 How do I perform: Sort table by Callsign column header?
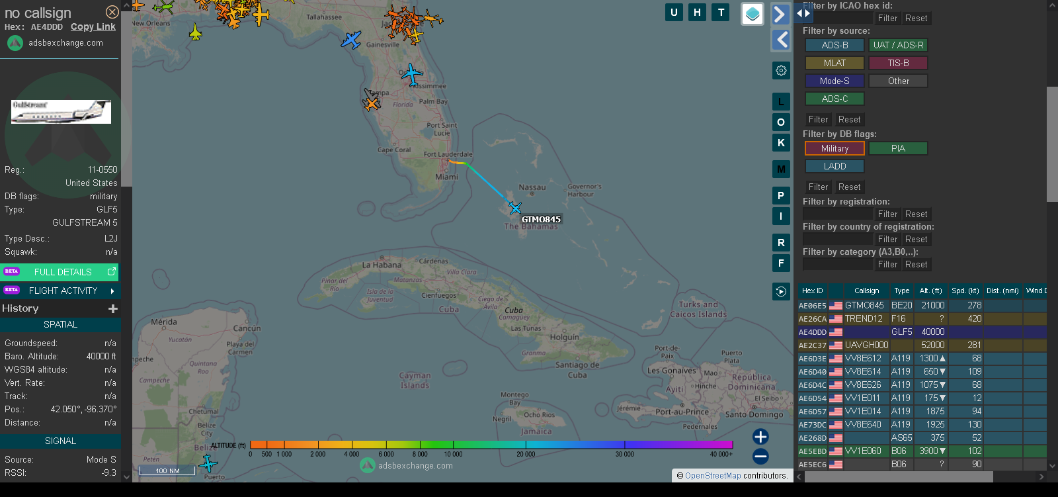[866, 291]
